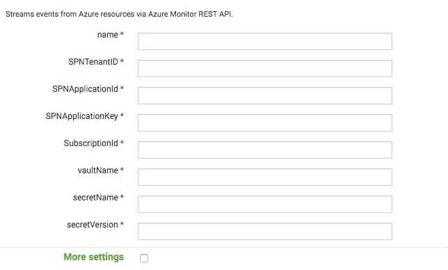The image size is (448, 270).
Task: Click the secretVersion field label
Action: point(93,225)
